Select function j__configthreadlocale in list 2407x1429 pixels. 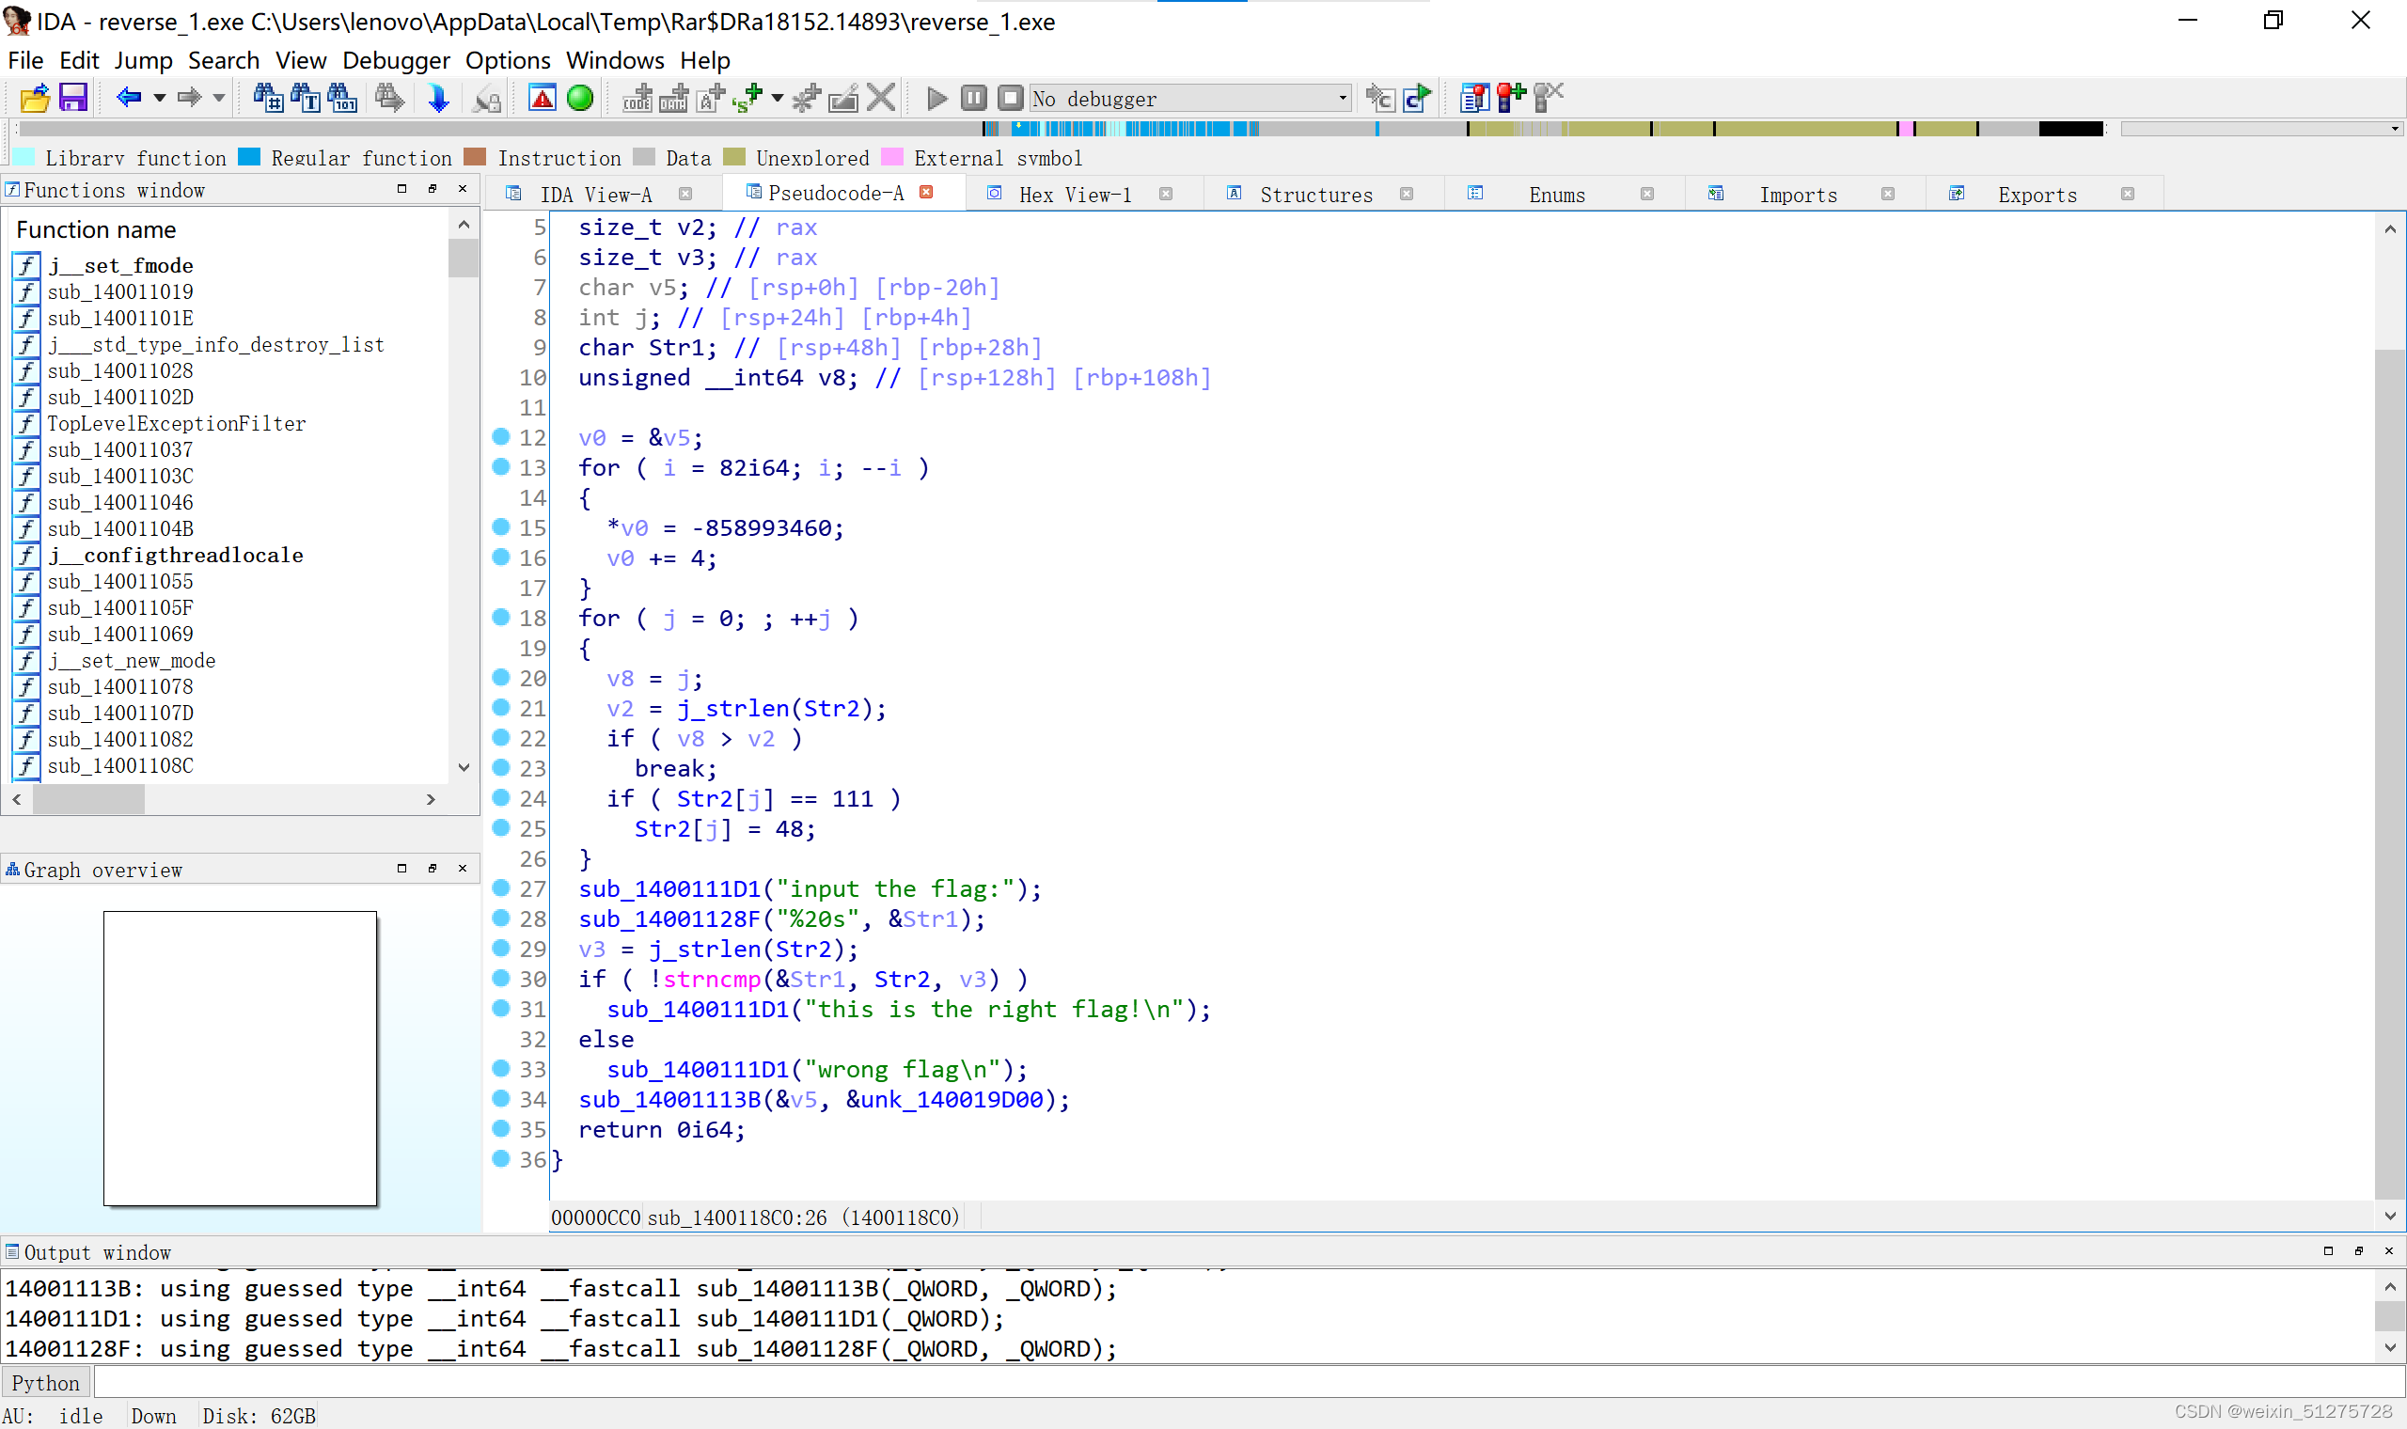pos(176,556)
